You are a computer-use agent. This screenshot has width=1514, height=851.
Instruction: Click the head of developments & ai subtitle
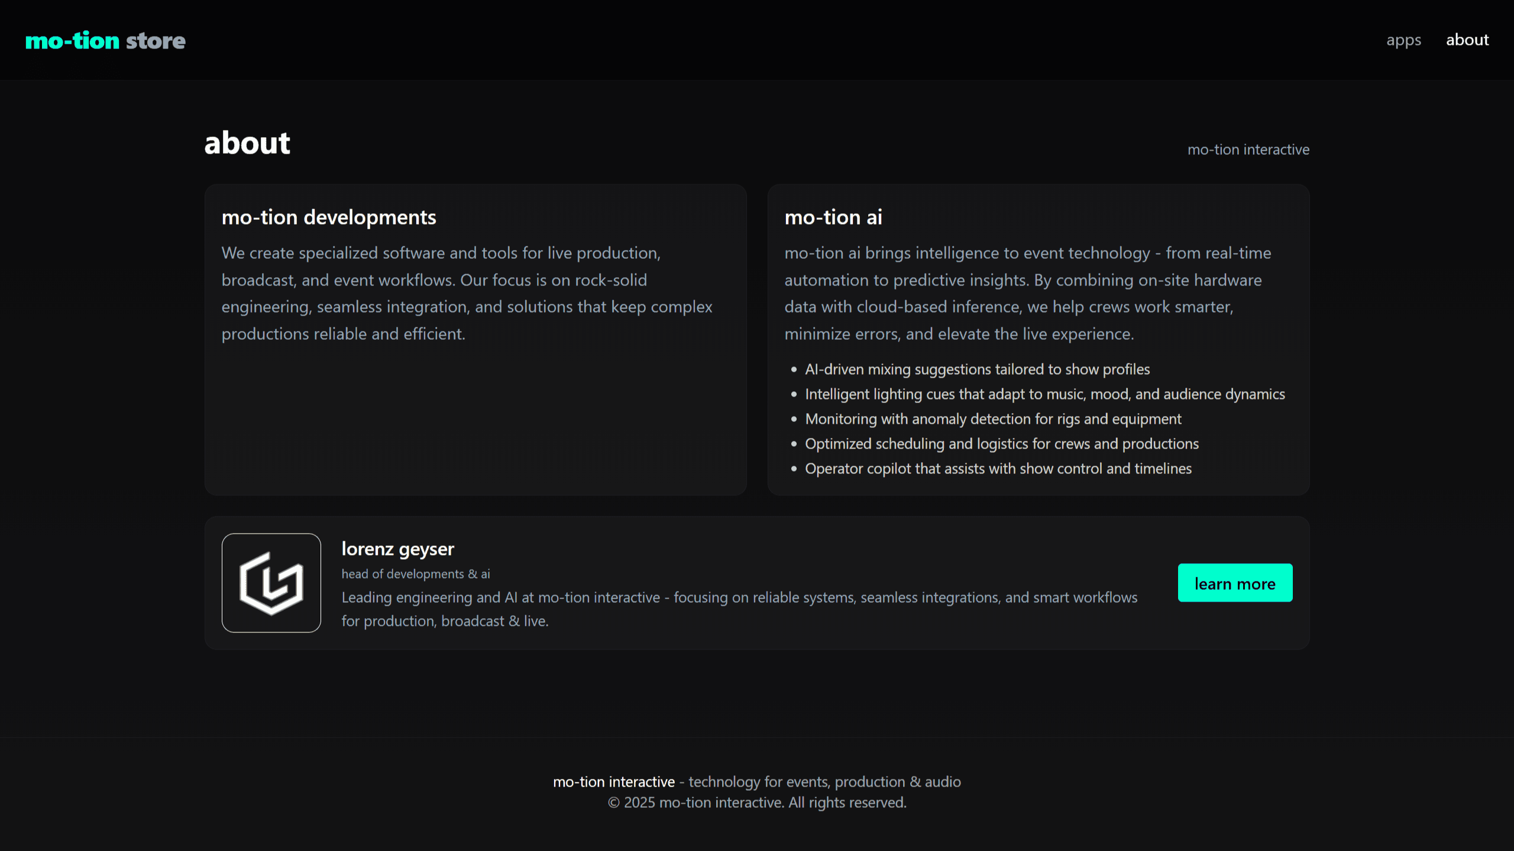point(416,574)
